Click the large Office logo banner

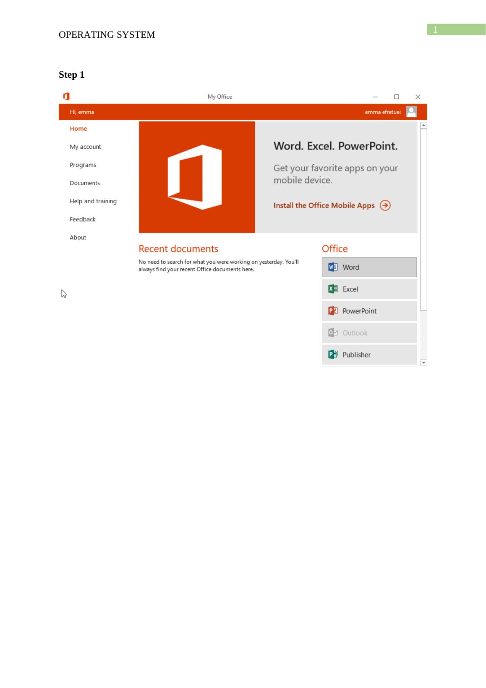coord(196,177)
